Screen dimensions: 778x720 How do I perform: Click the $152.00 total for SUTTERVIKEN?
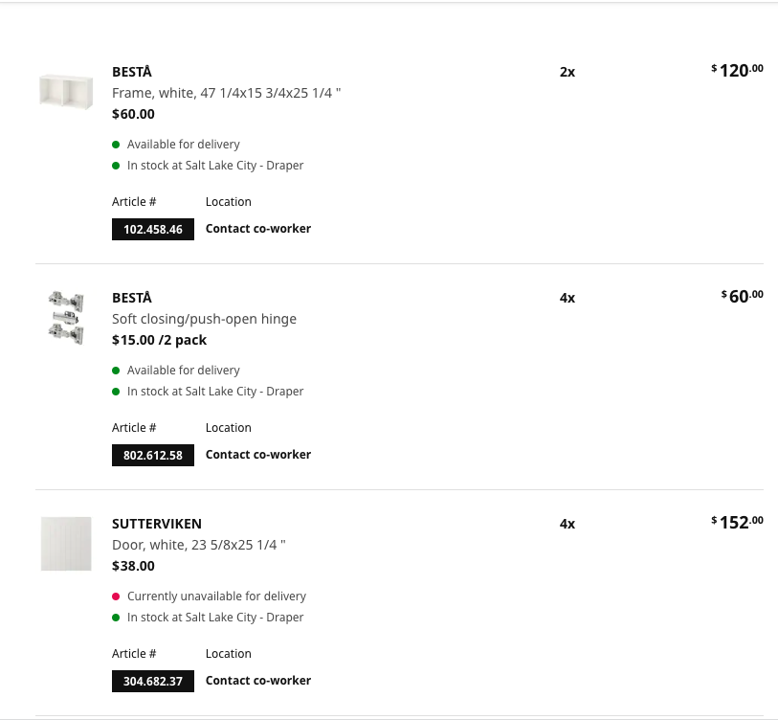[737, 523]
